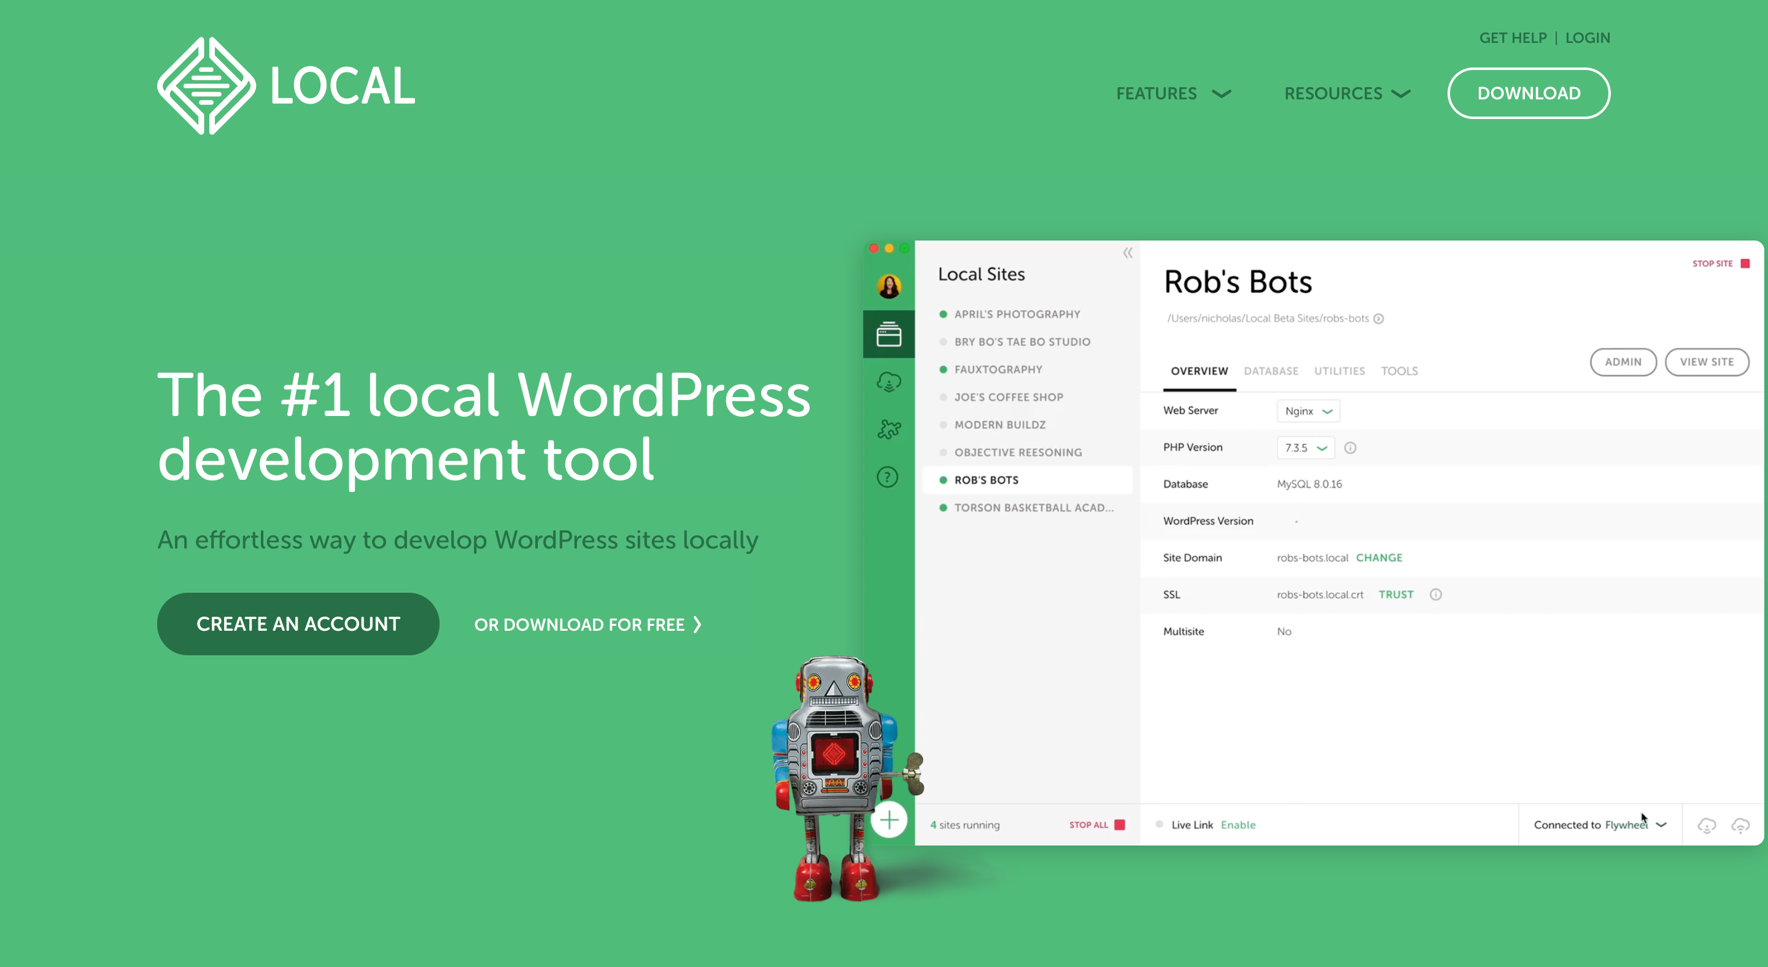The width and height of the screenshot is (1768, 967).
Task: Open the Add-ons puzzle piece icon
Action: pyautogui.click(x=889, y=430)
